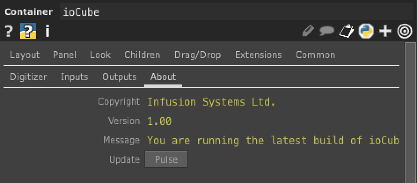Go to the Children tab

point(142,55)
